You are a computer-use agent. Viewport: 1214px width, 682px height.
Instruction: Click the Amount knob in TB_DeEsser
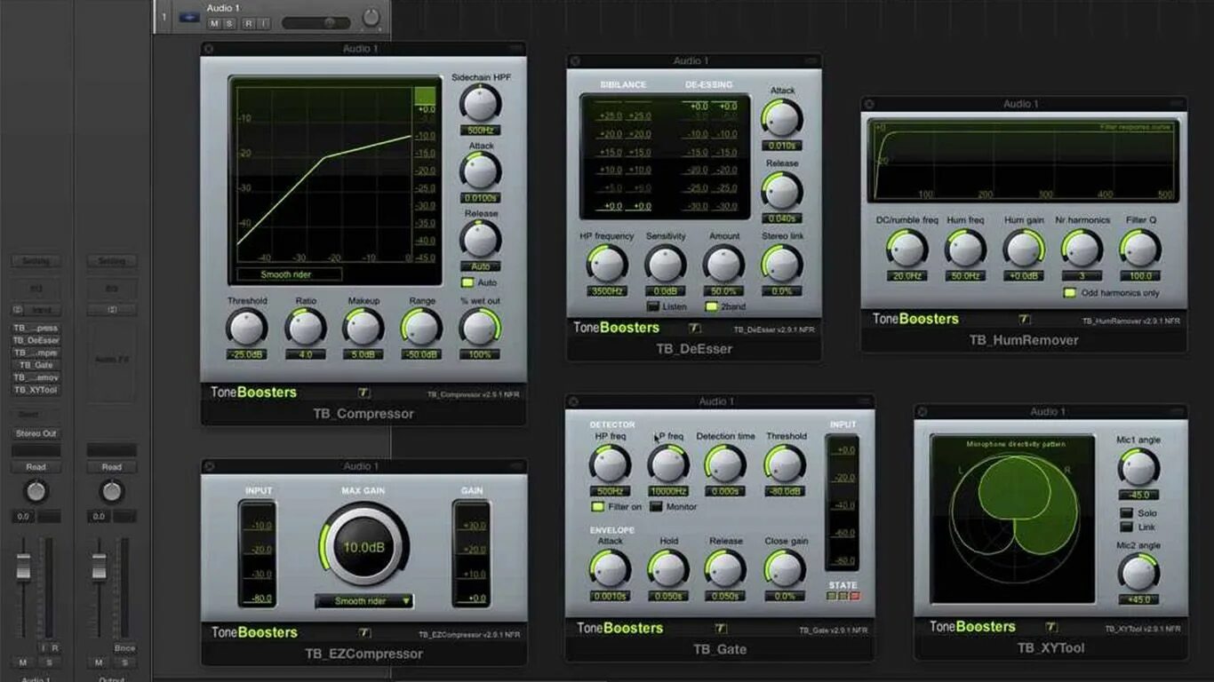pos(723,263)
